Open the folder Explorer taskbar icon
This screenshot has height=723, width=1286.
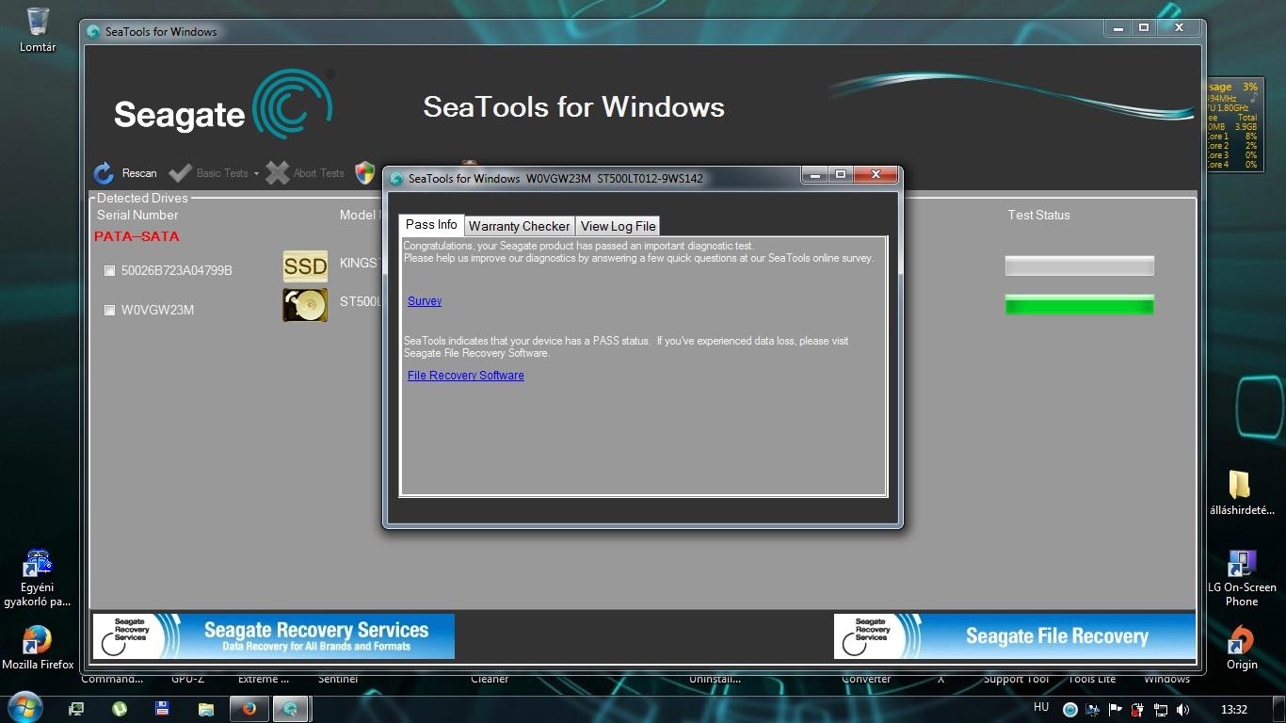click(x=205, y=709)
